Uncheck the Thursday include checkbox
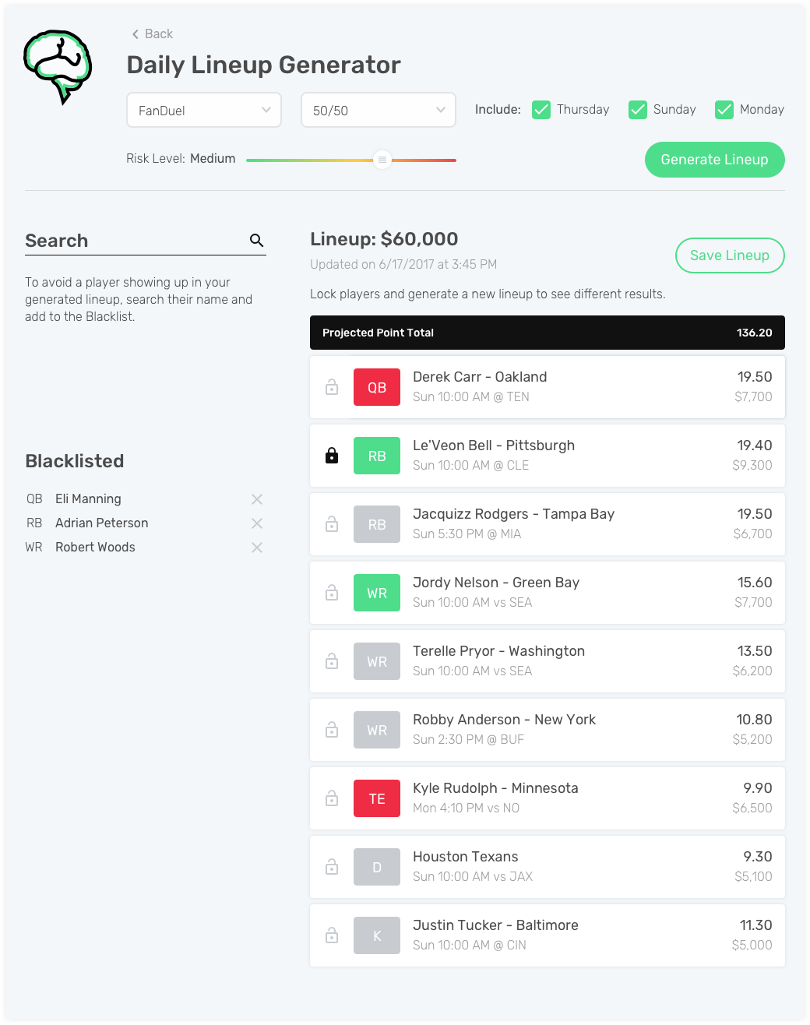 (541, 110)
